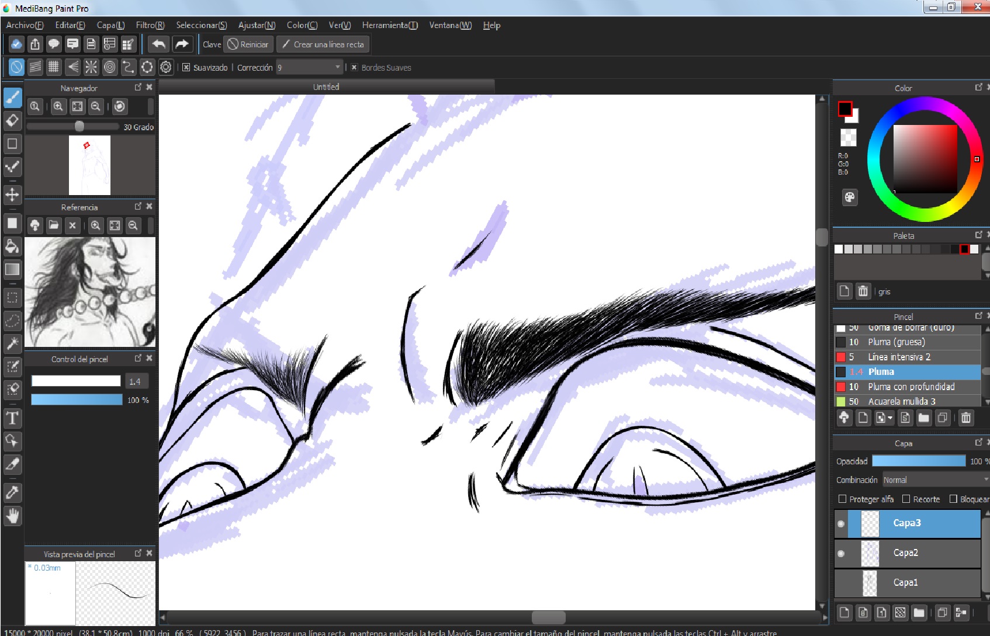
Task: Click the Reiniciar button
Action: pyautogui.click(x=248, y=44)
